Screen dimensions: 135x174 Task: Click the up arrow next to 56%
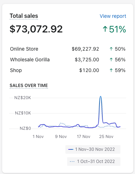[111, 60]
